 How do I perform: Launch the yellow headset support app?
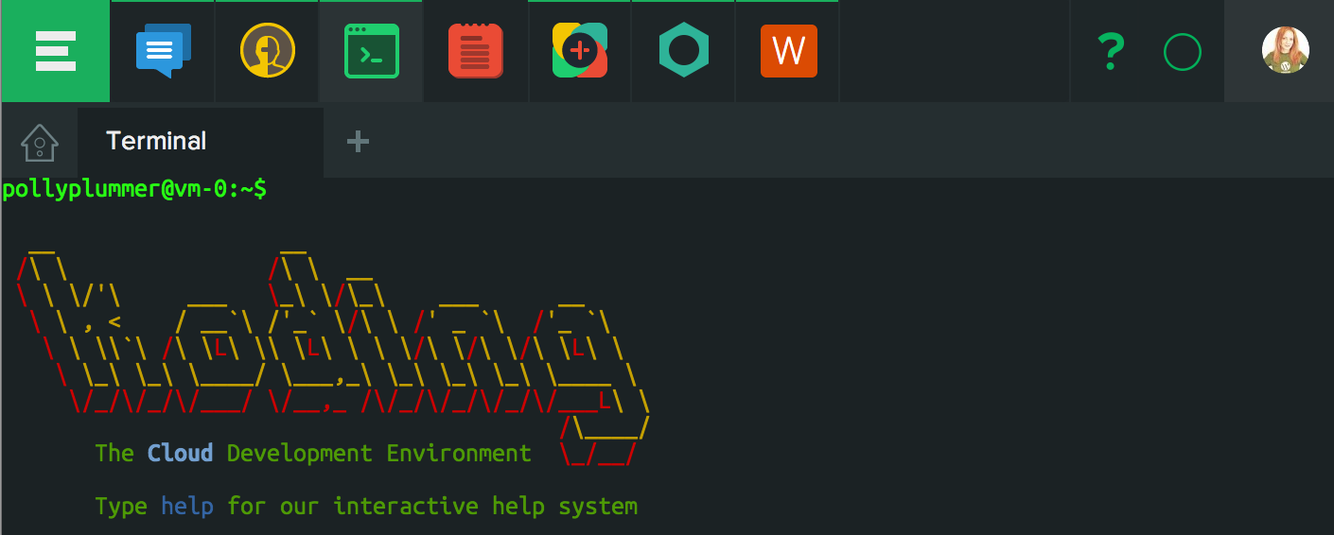tap(267, 51)
